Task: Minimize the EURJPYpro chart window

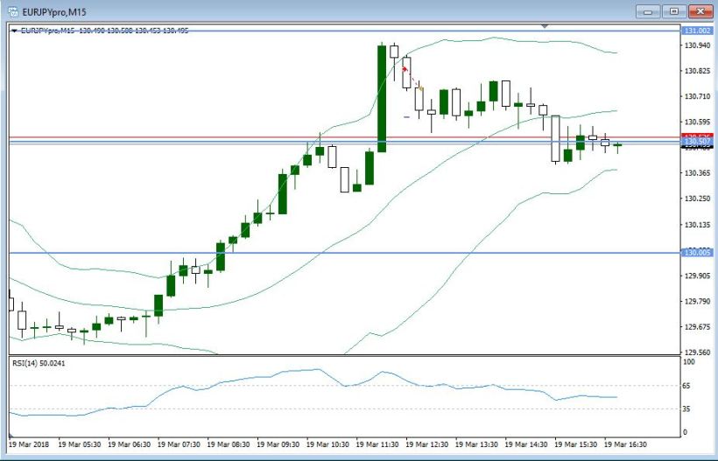Action: [649, 11]
